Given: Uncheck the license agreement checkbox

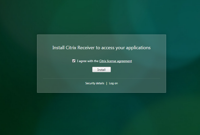Looking at the screenshot, I should point(74,61).
